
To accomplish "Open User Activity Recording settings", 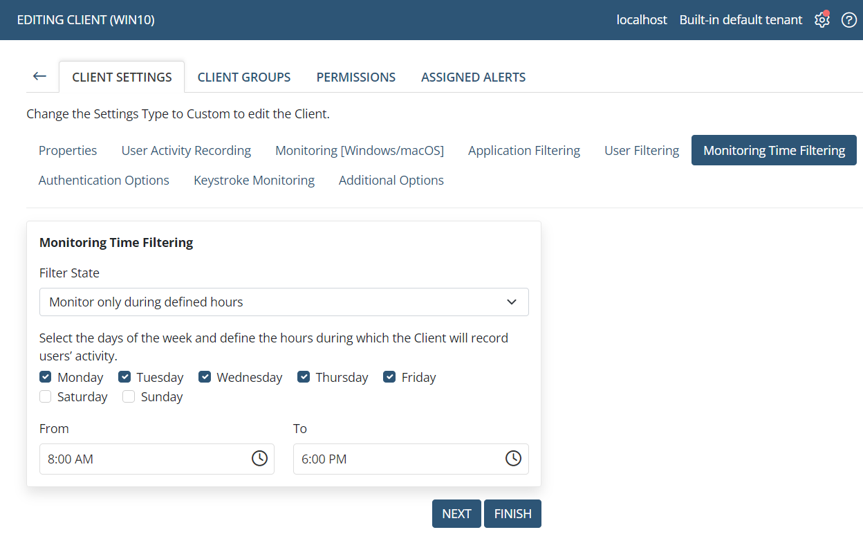I will pyautogui.click(x=186, y=151).
